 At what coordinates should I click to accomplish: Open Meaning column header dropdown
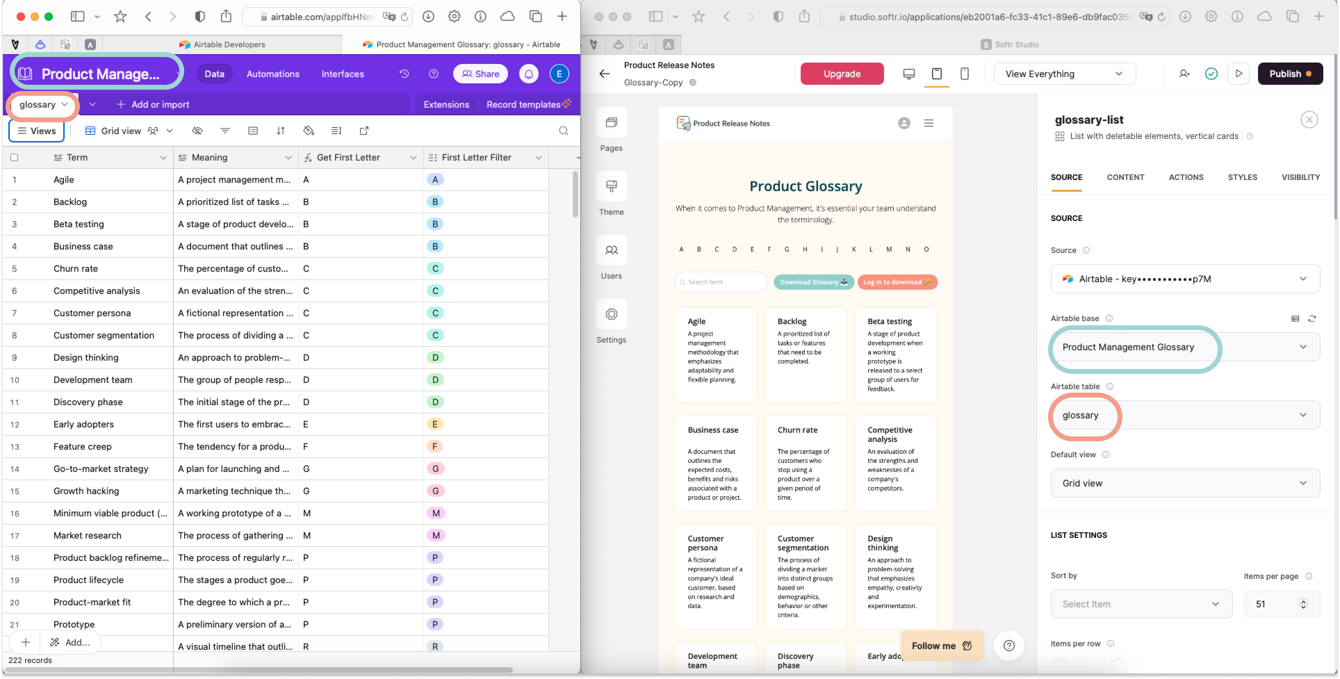[288, 158]
